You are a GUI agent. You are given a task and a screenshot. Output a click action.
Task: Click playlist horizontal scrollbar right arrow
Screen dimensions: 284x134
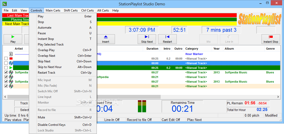278,97
